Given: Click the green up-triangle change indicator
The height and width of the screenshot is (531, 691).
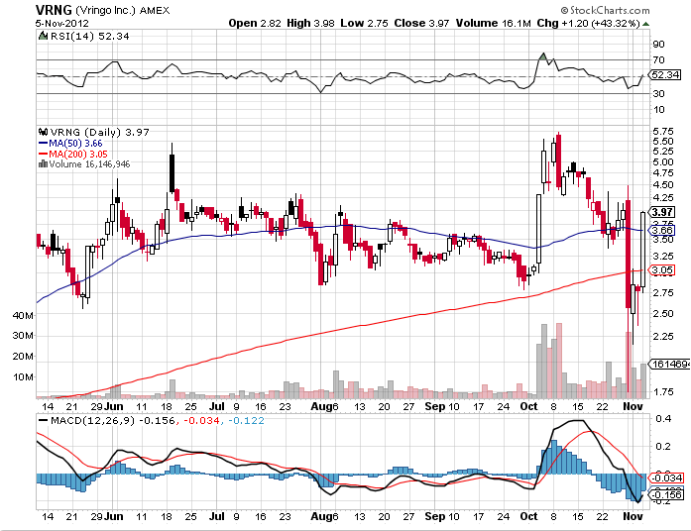Looking at the screenshot, I should (646, 24).
